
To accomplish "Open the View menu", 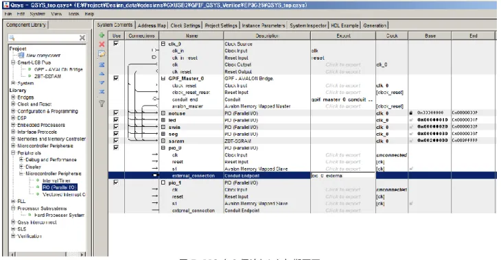I will [56, 14].
